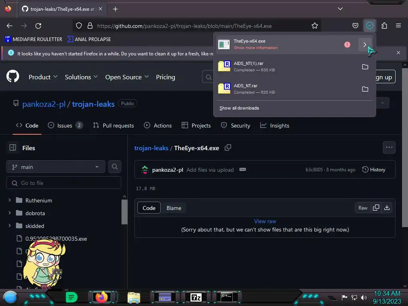Expand the dobrota folder chevron

tap(10, 213)
